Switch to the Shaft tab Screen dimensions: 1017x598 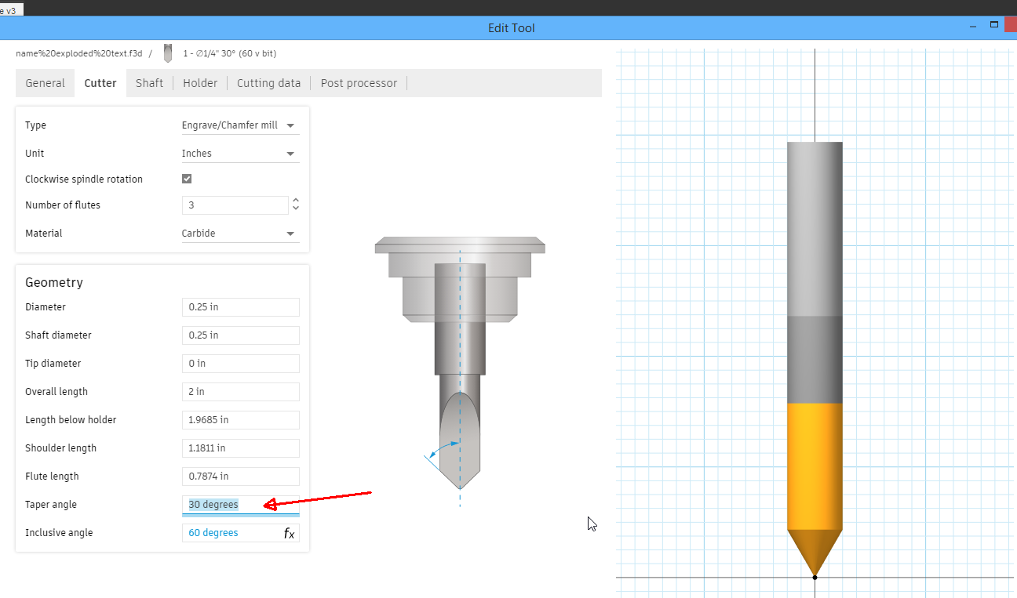point(149,82)
